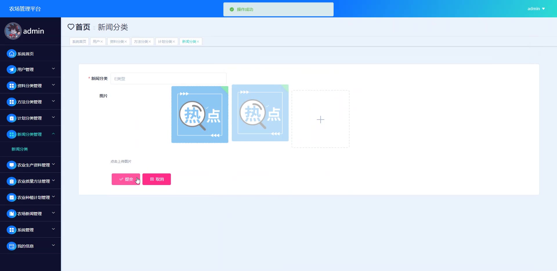Select the first uploaded 热点 thumbnail

(200, 114)
